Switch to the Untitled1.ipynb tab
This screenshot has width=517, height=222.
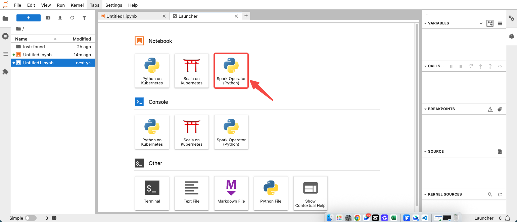(122, 16)
